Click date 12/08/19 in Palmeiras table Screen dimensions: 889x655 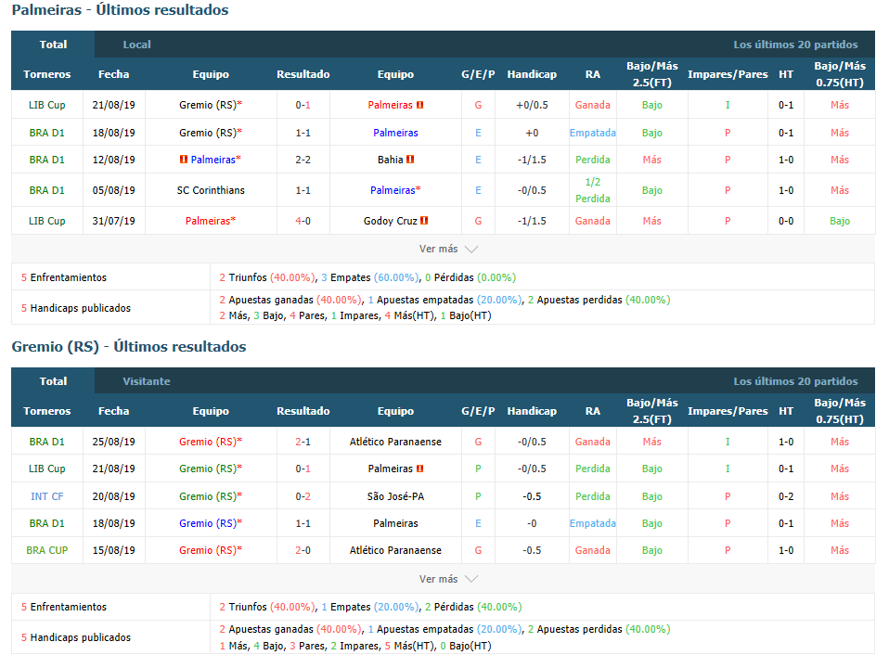(113, 160)
